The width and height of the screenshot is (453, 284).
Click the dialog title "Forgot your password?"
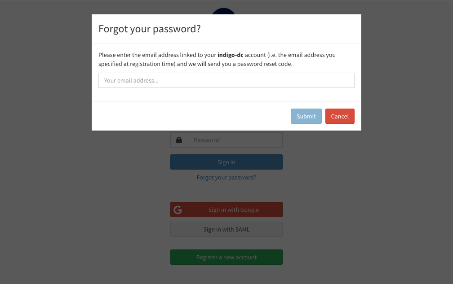point(150,29)
